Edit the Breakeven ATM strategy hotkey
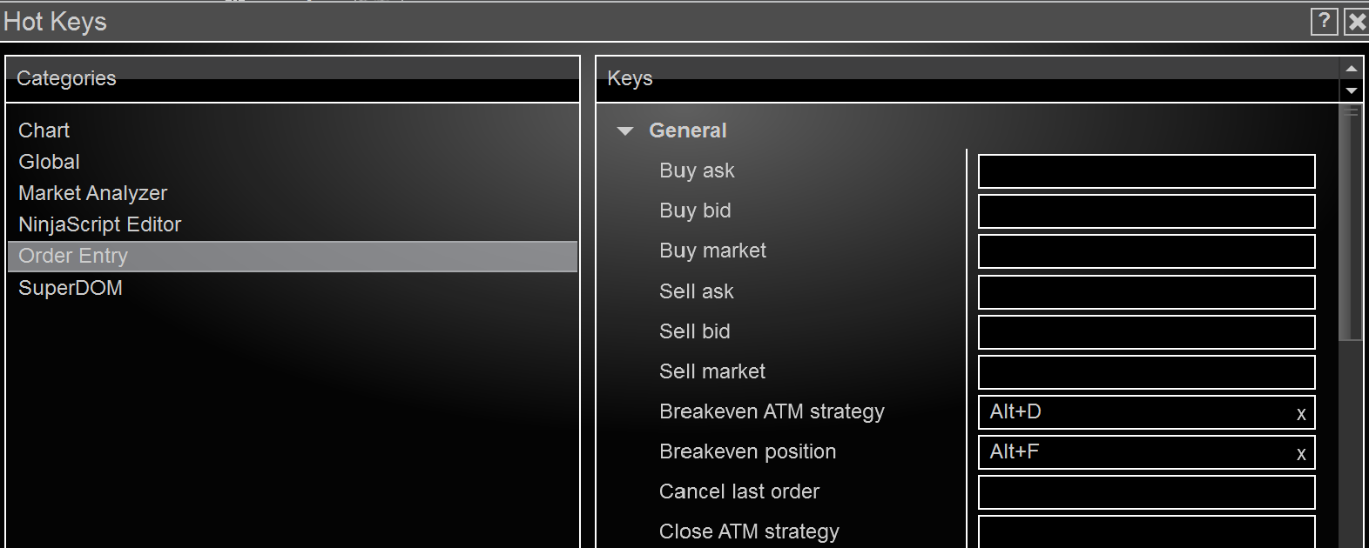The width and height of the screenshot is (1369, 548). pyautogui.click(x=1132, y=412)
